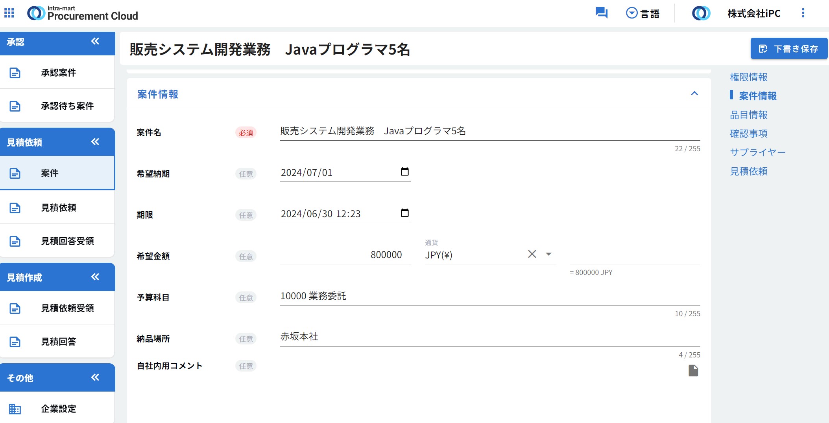Click the 案件名 text input field
The width and height of the screenshot is (829, 423).
pos(490,132)
